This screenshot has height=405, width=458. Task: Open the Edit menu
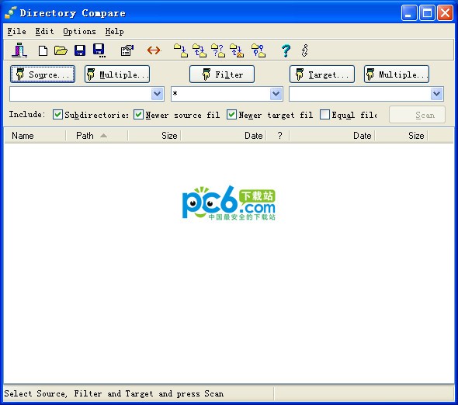44,31
